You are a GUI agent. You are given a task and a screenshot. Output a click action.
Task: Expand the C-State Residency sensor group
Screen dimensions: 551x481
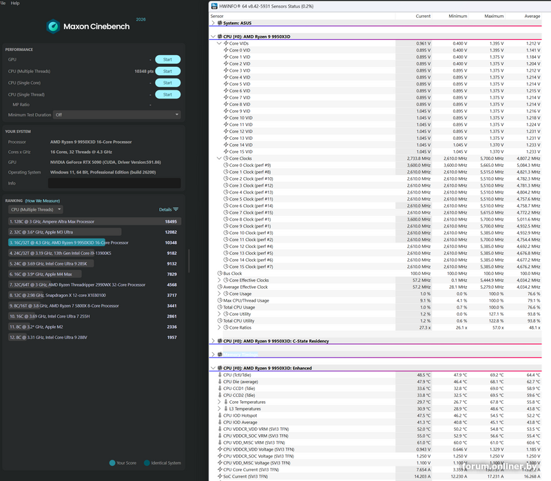212,341
